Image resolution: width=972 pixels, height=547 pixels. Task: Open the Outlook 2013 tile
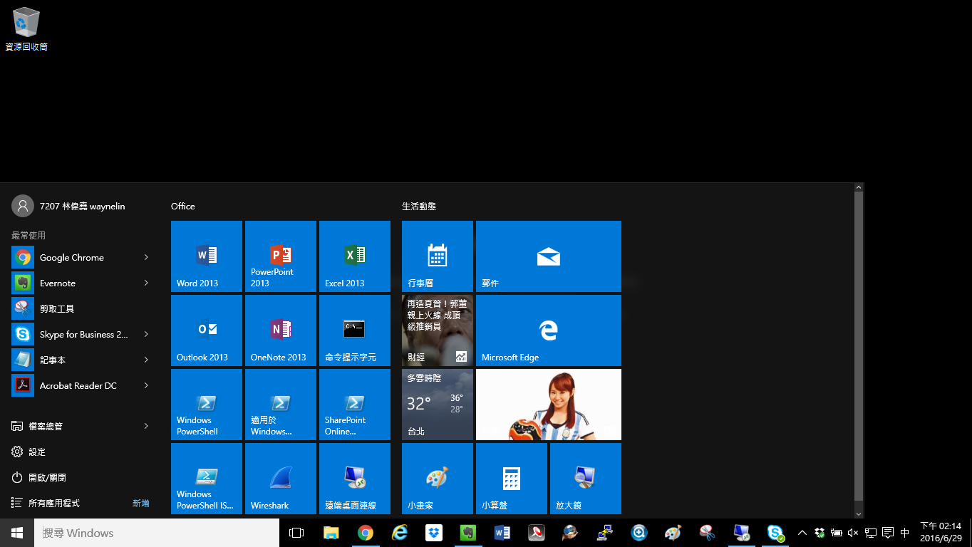(x=207, y=330)
